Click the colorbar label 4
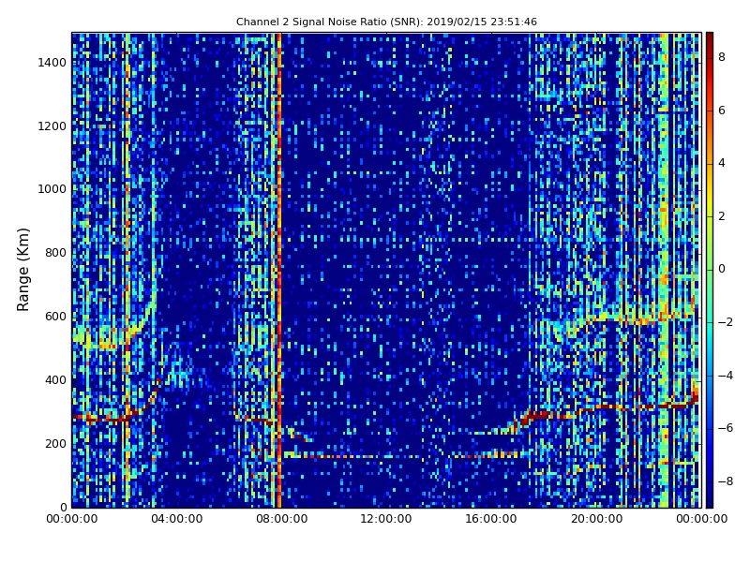 (722, 163)
